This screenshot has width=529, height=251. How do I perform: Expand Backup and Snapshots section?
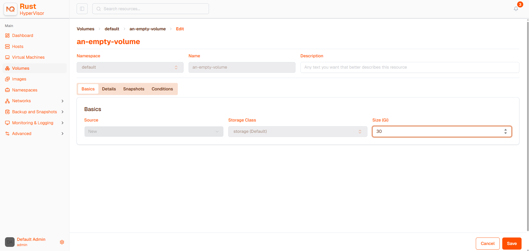click(63, 112)
